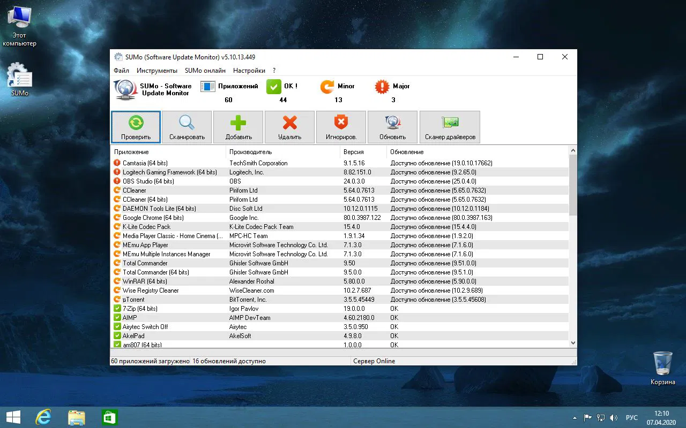
Task: Click Alexander Roshal vendor cell
Action: click(x=252, y=281)
